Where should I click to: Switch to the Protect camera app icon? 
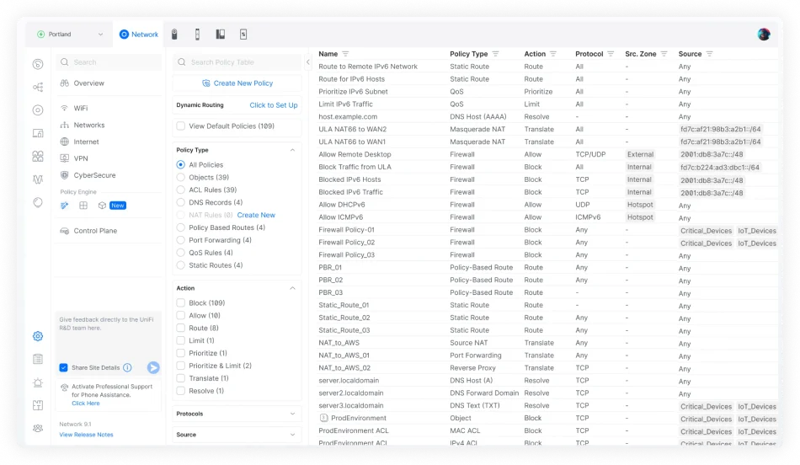coord(174,35)
